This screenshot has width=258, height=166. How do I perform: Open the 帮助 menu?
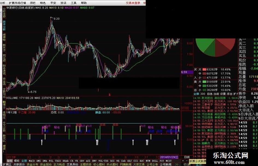(x=84, y=3)
